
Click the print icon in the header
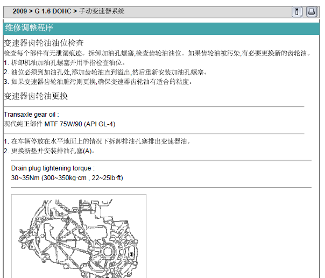click(312, 12)
